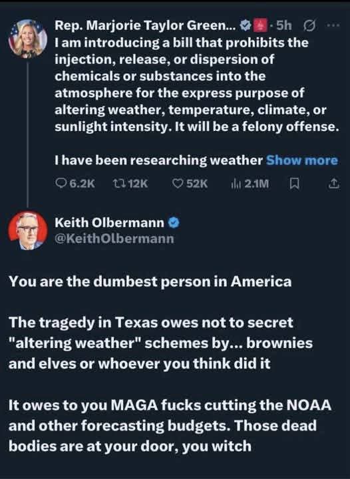This screenshot has height=479, width=350.
Task: Open view analytics icon showing 2.1M
Action: coord(250,184)
